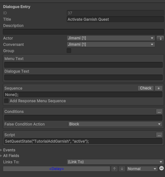Viewport: 165px width, 177px height.
Task: Remove the Delay link with minus icon
Action: 162,168
